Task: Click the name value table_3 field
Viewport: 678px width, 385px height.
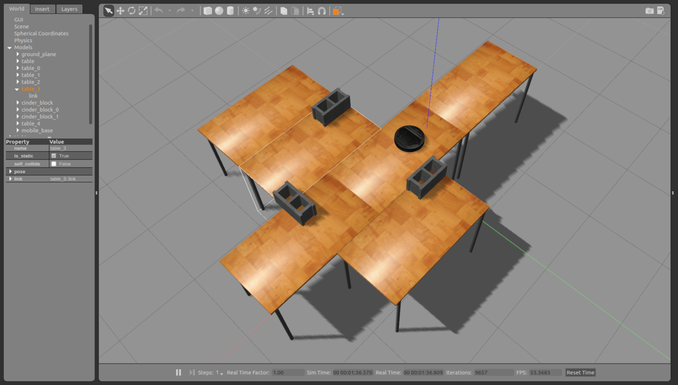Action: (71, 148)
